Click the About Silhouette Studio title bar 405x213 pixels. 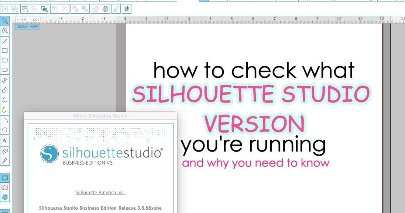click(100, 116)
